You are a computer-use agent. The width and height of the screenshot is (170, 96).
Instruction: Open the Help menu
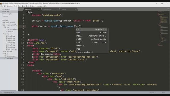[x=45, y=6]
